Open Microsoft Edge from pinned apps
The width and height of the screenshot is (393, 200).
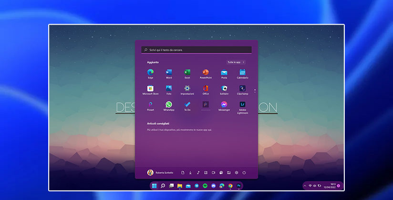tap(150, 72)
